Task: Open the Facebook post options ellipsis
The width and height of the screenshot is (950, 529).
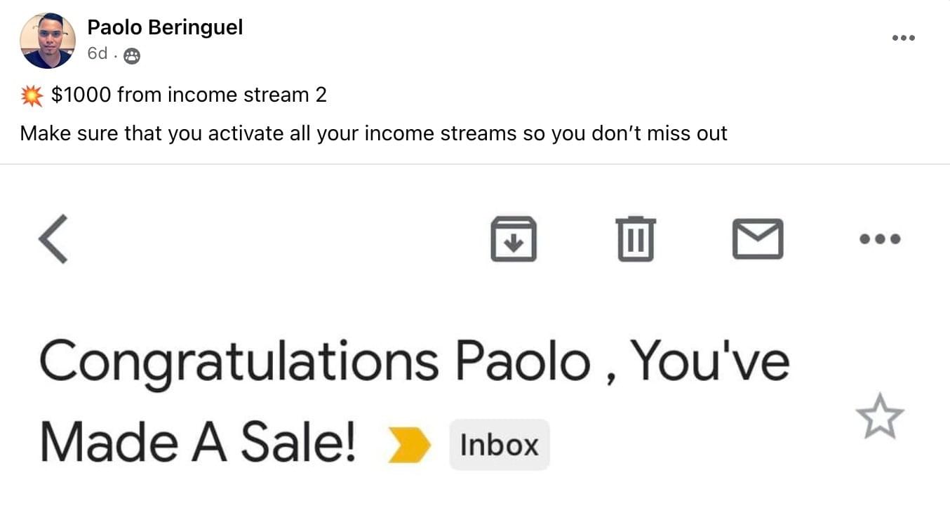Action: (x=903, y=38)
